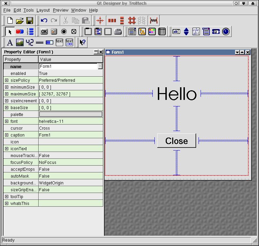The image size is (259, 246).
Task: Open the Layout menu
Action: (x=43, y=10)
